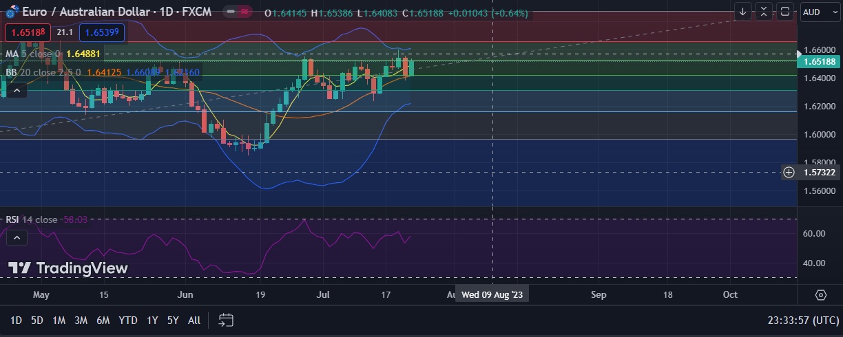
Task: Click the Oct label on time axis
Action: (x=730, y=294)
